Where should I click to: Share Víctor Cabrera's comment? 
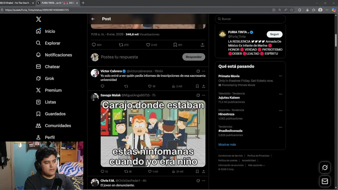[204, 86]
